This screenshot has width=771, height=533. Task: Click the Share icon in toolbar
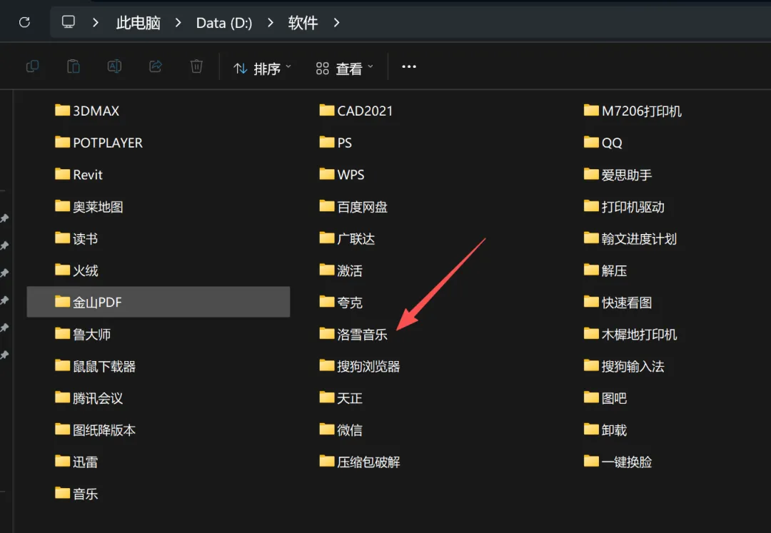(x=156, y=66)
